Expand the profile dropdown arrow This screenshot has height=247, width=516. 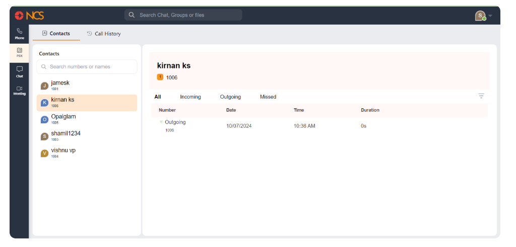pyautogui.click(x=490, y=16)
